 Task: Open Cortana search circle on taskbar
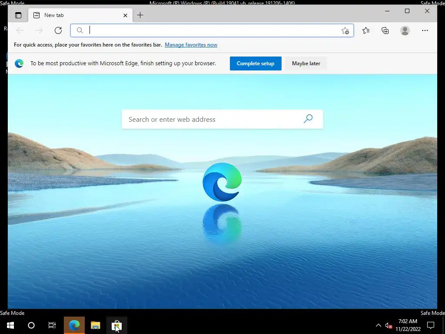coord(31,325)
